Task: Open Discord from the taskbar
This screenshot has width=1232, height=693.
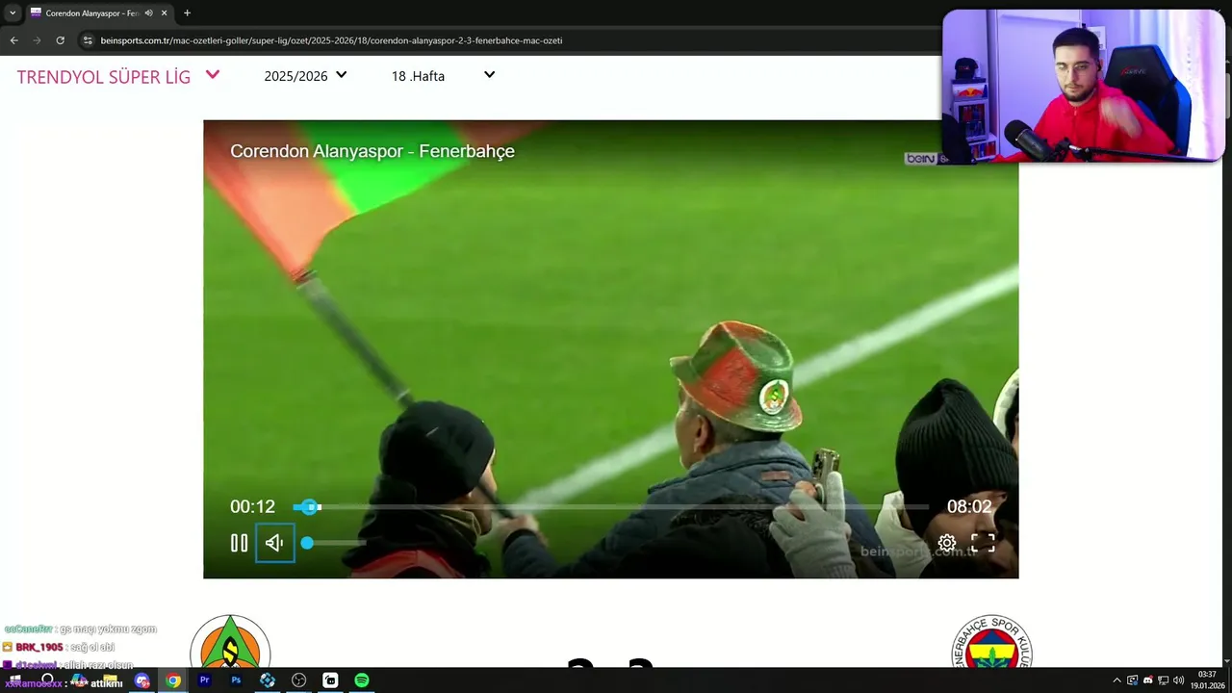Action: click(141, 680)
